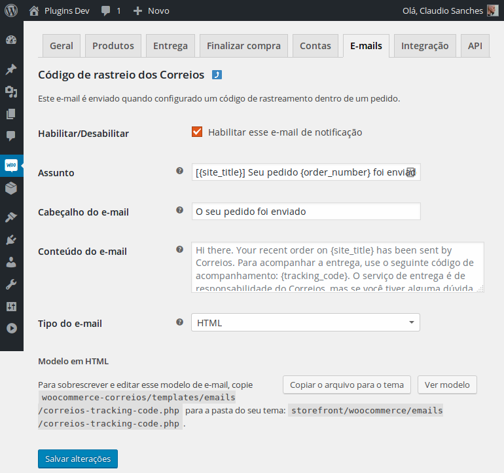Switch to the Contas tab
This screenshot has height=473, width=504.
click(315, 46)
